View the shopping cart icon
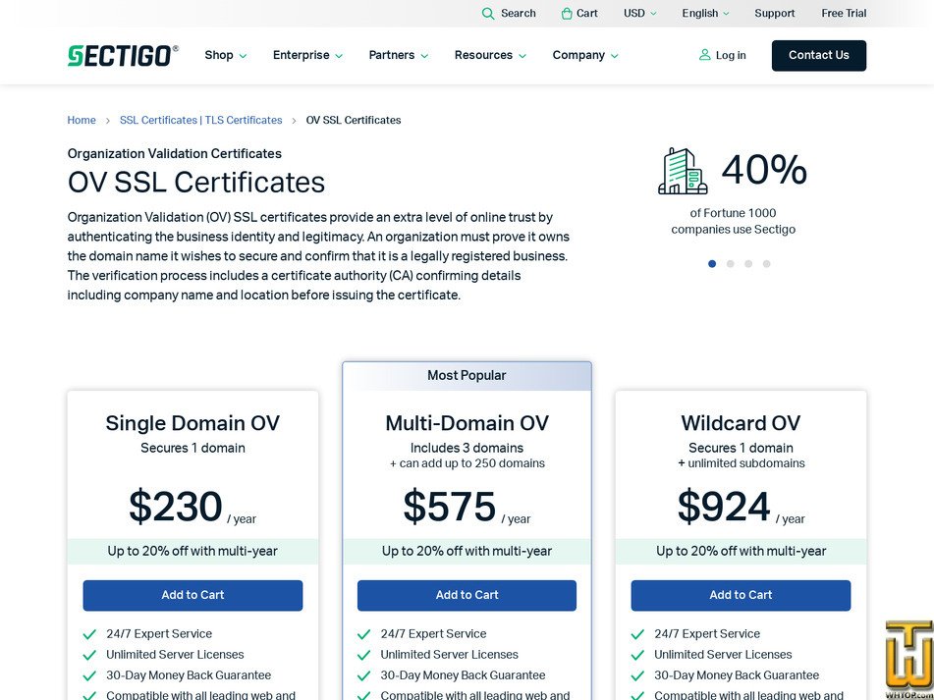The width and height of the screenshot is (934, 700). pyautogui.click(x=565, y=13)
